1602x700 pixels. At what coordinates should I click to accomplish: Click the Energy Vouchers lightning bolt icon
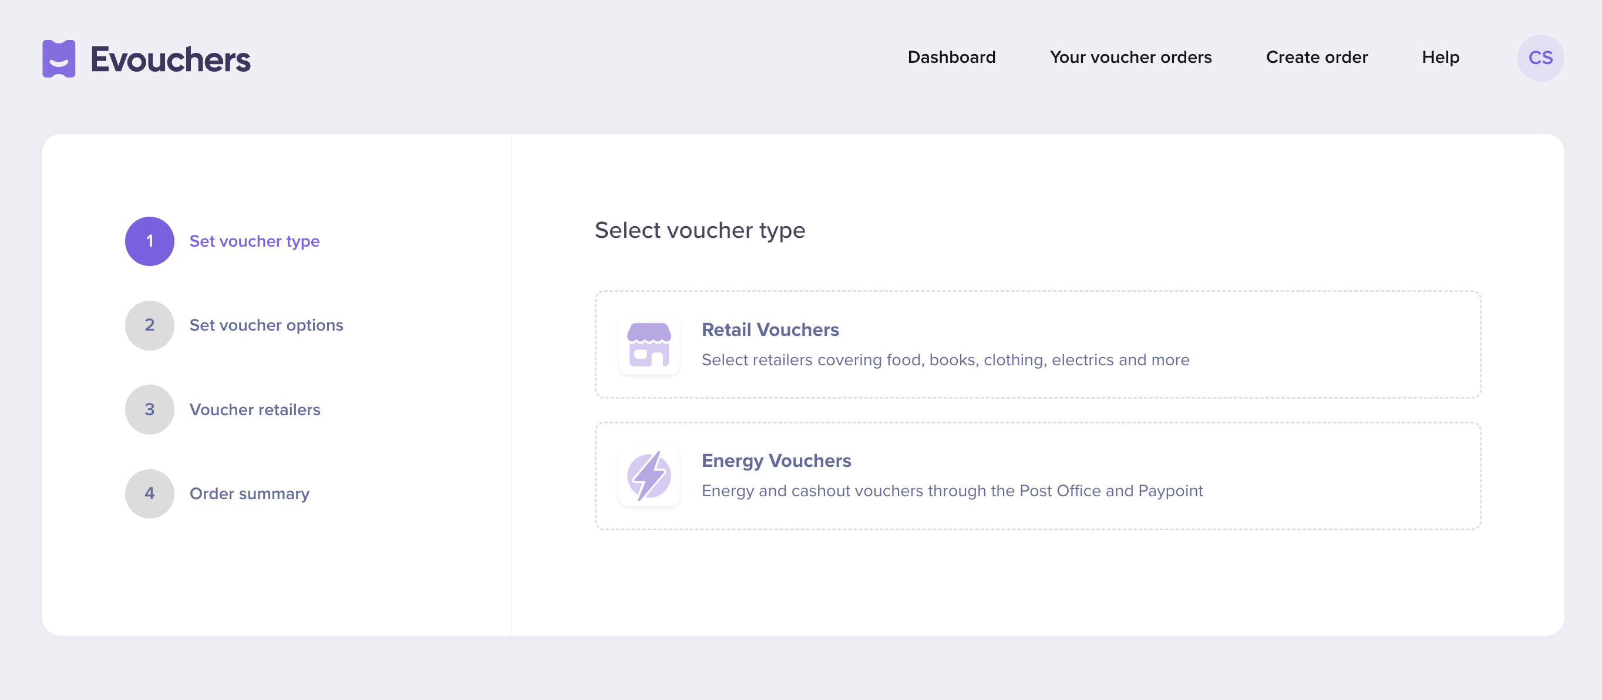[649, 476]
